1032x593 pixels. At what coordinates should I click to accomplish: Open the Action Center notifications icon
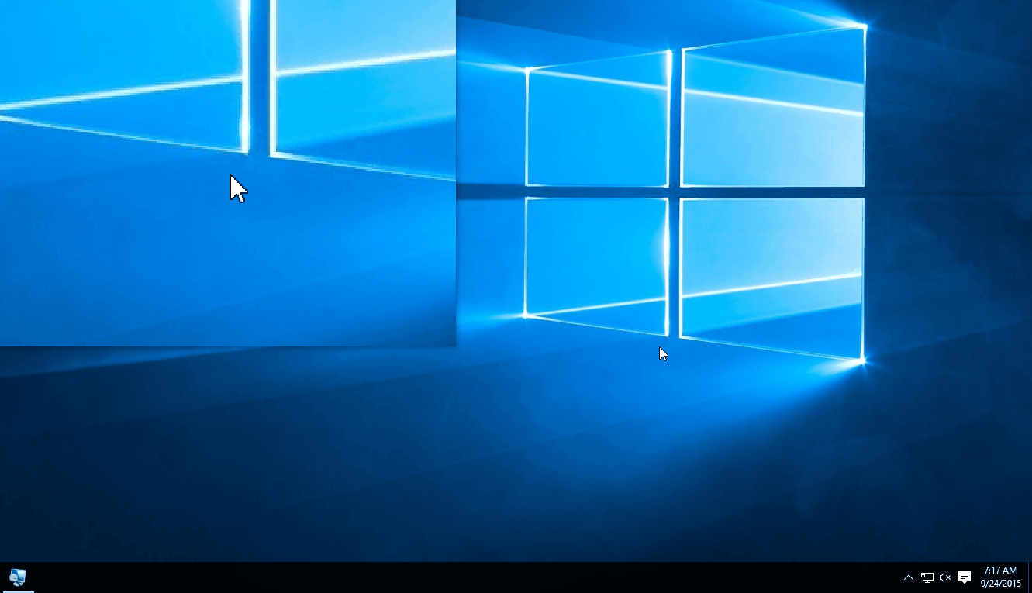click(x=965, y=577)
